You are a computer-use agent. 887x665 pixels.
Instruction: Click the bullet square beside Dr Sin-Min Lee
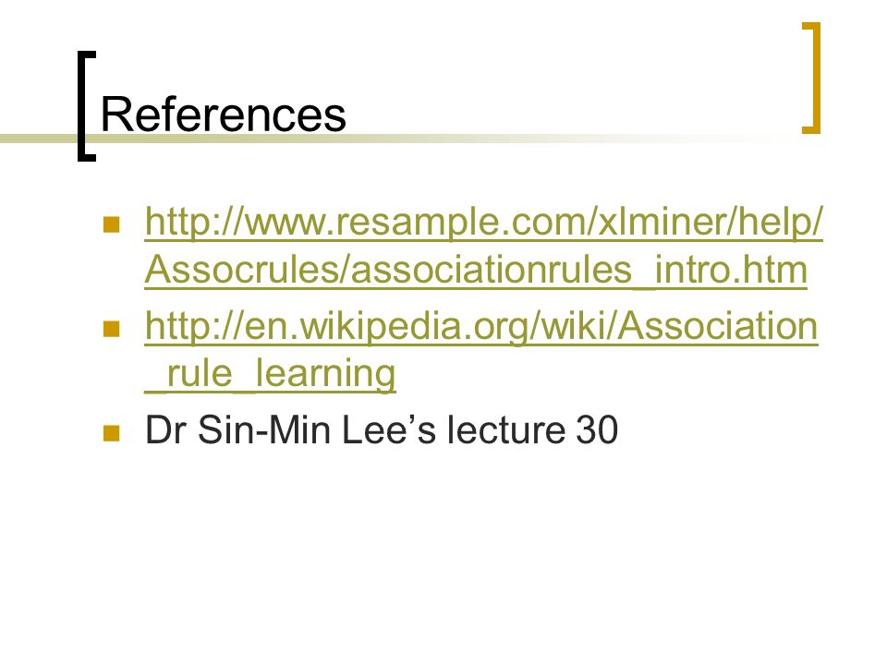coord(112,432)
